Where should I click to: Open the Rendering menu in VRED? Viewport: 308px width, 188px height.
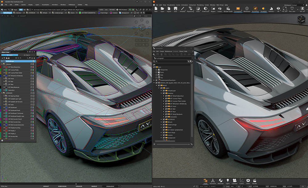[201, 5]
